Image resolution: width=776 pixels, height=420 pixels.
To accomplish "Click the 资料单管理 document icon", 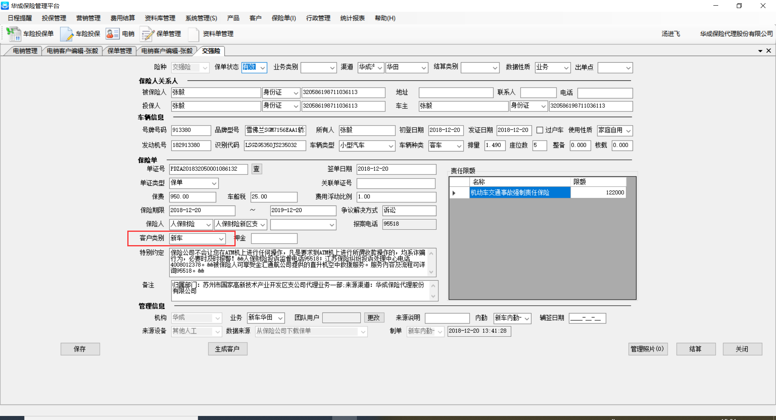I will pyautogui.click(x=194, y=34).
